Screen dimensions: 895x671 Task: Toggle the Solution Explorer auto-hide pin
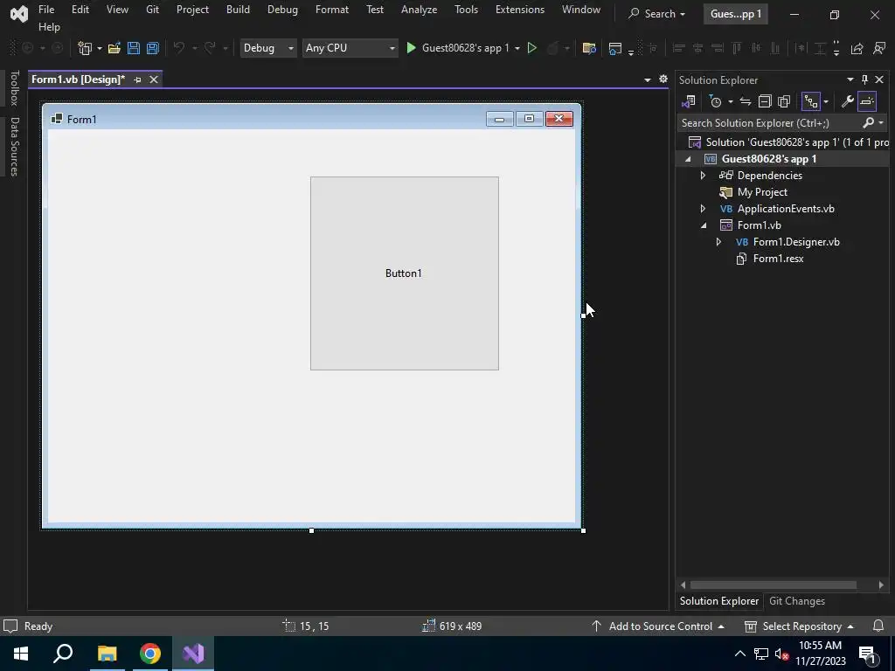coord(864,80)
